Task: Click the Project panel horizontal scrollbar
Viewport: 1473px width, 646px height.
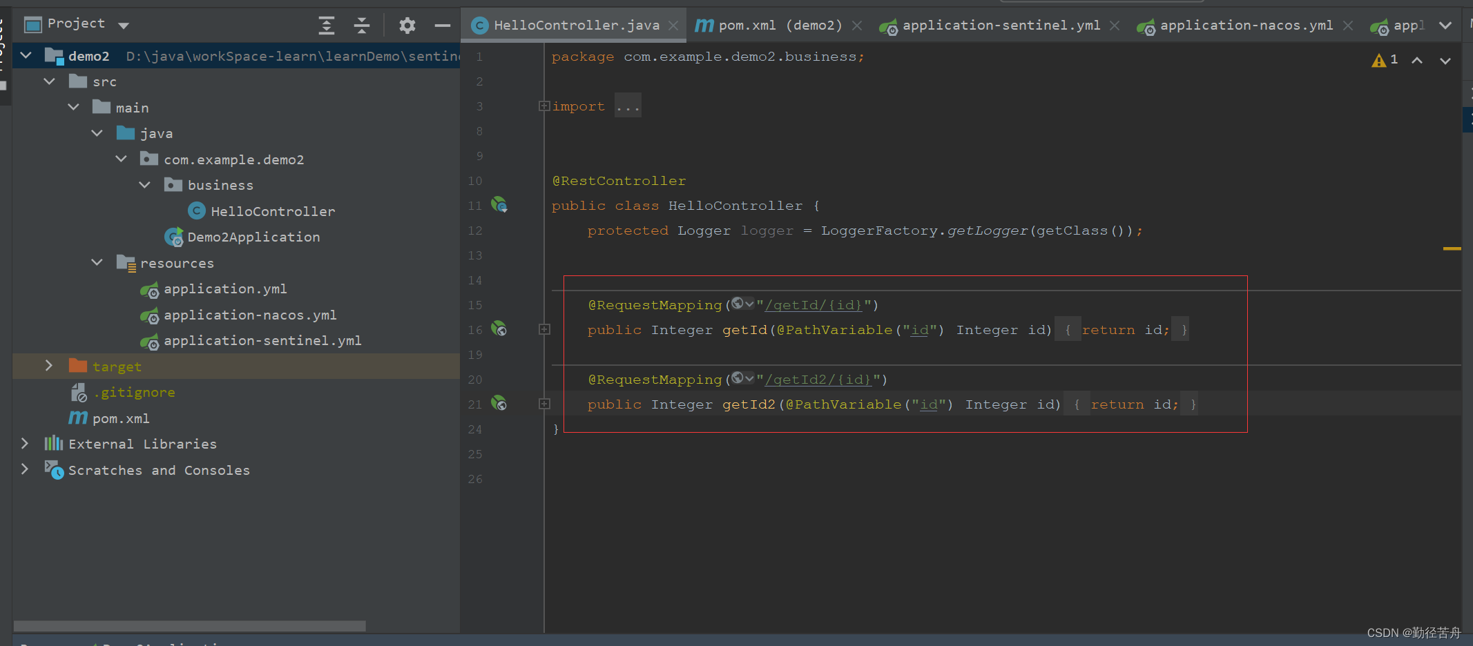Action: click(x=190, y=626)
